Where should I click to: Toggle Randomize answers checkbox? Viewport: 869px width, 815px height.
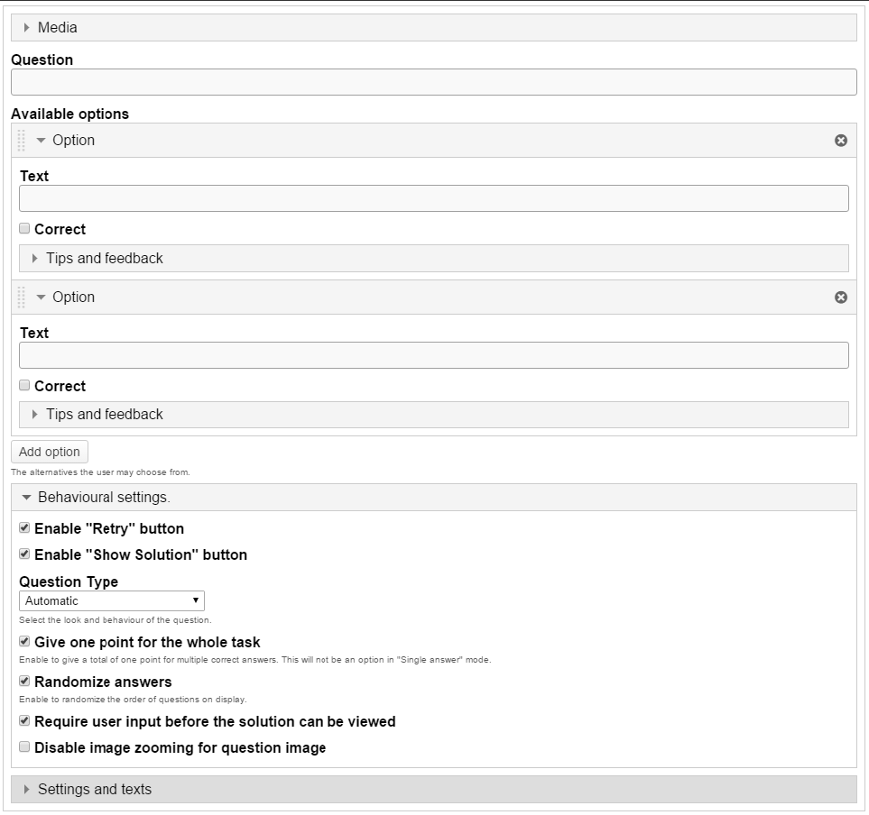point(25,682)
